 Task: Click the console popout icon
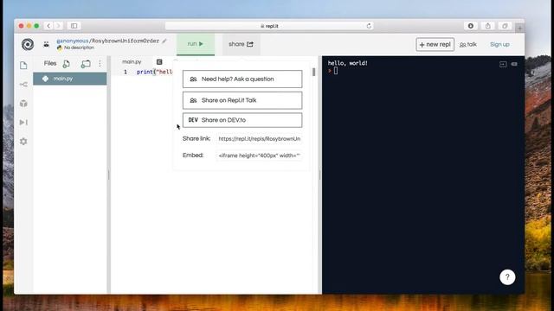tap(503, 64)
